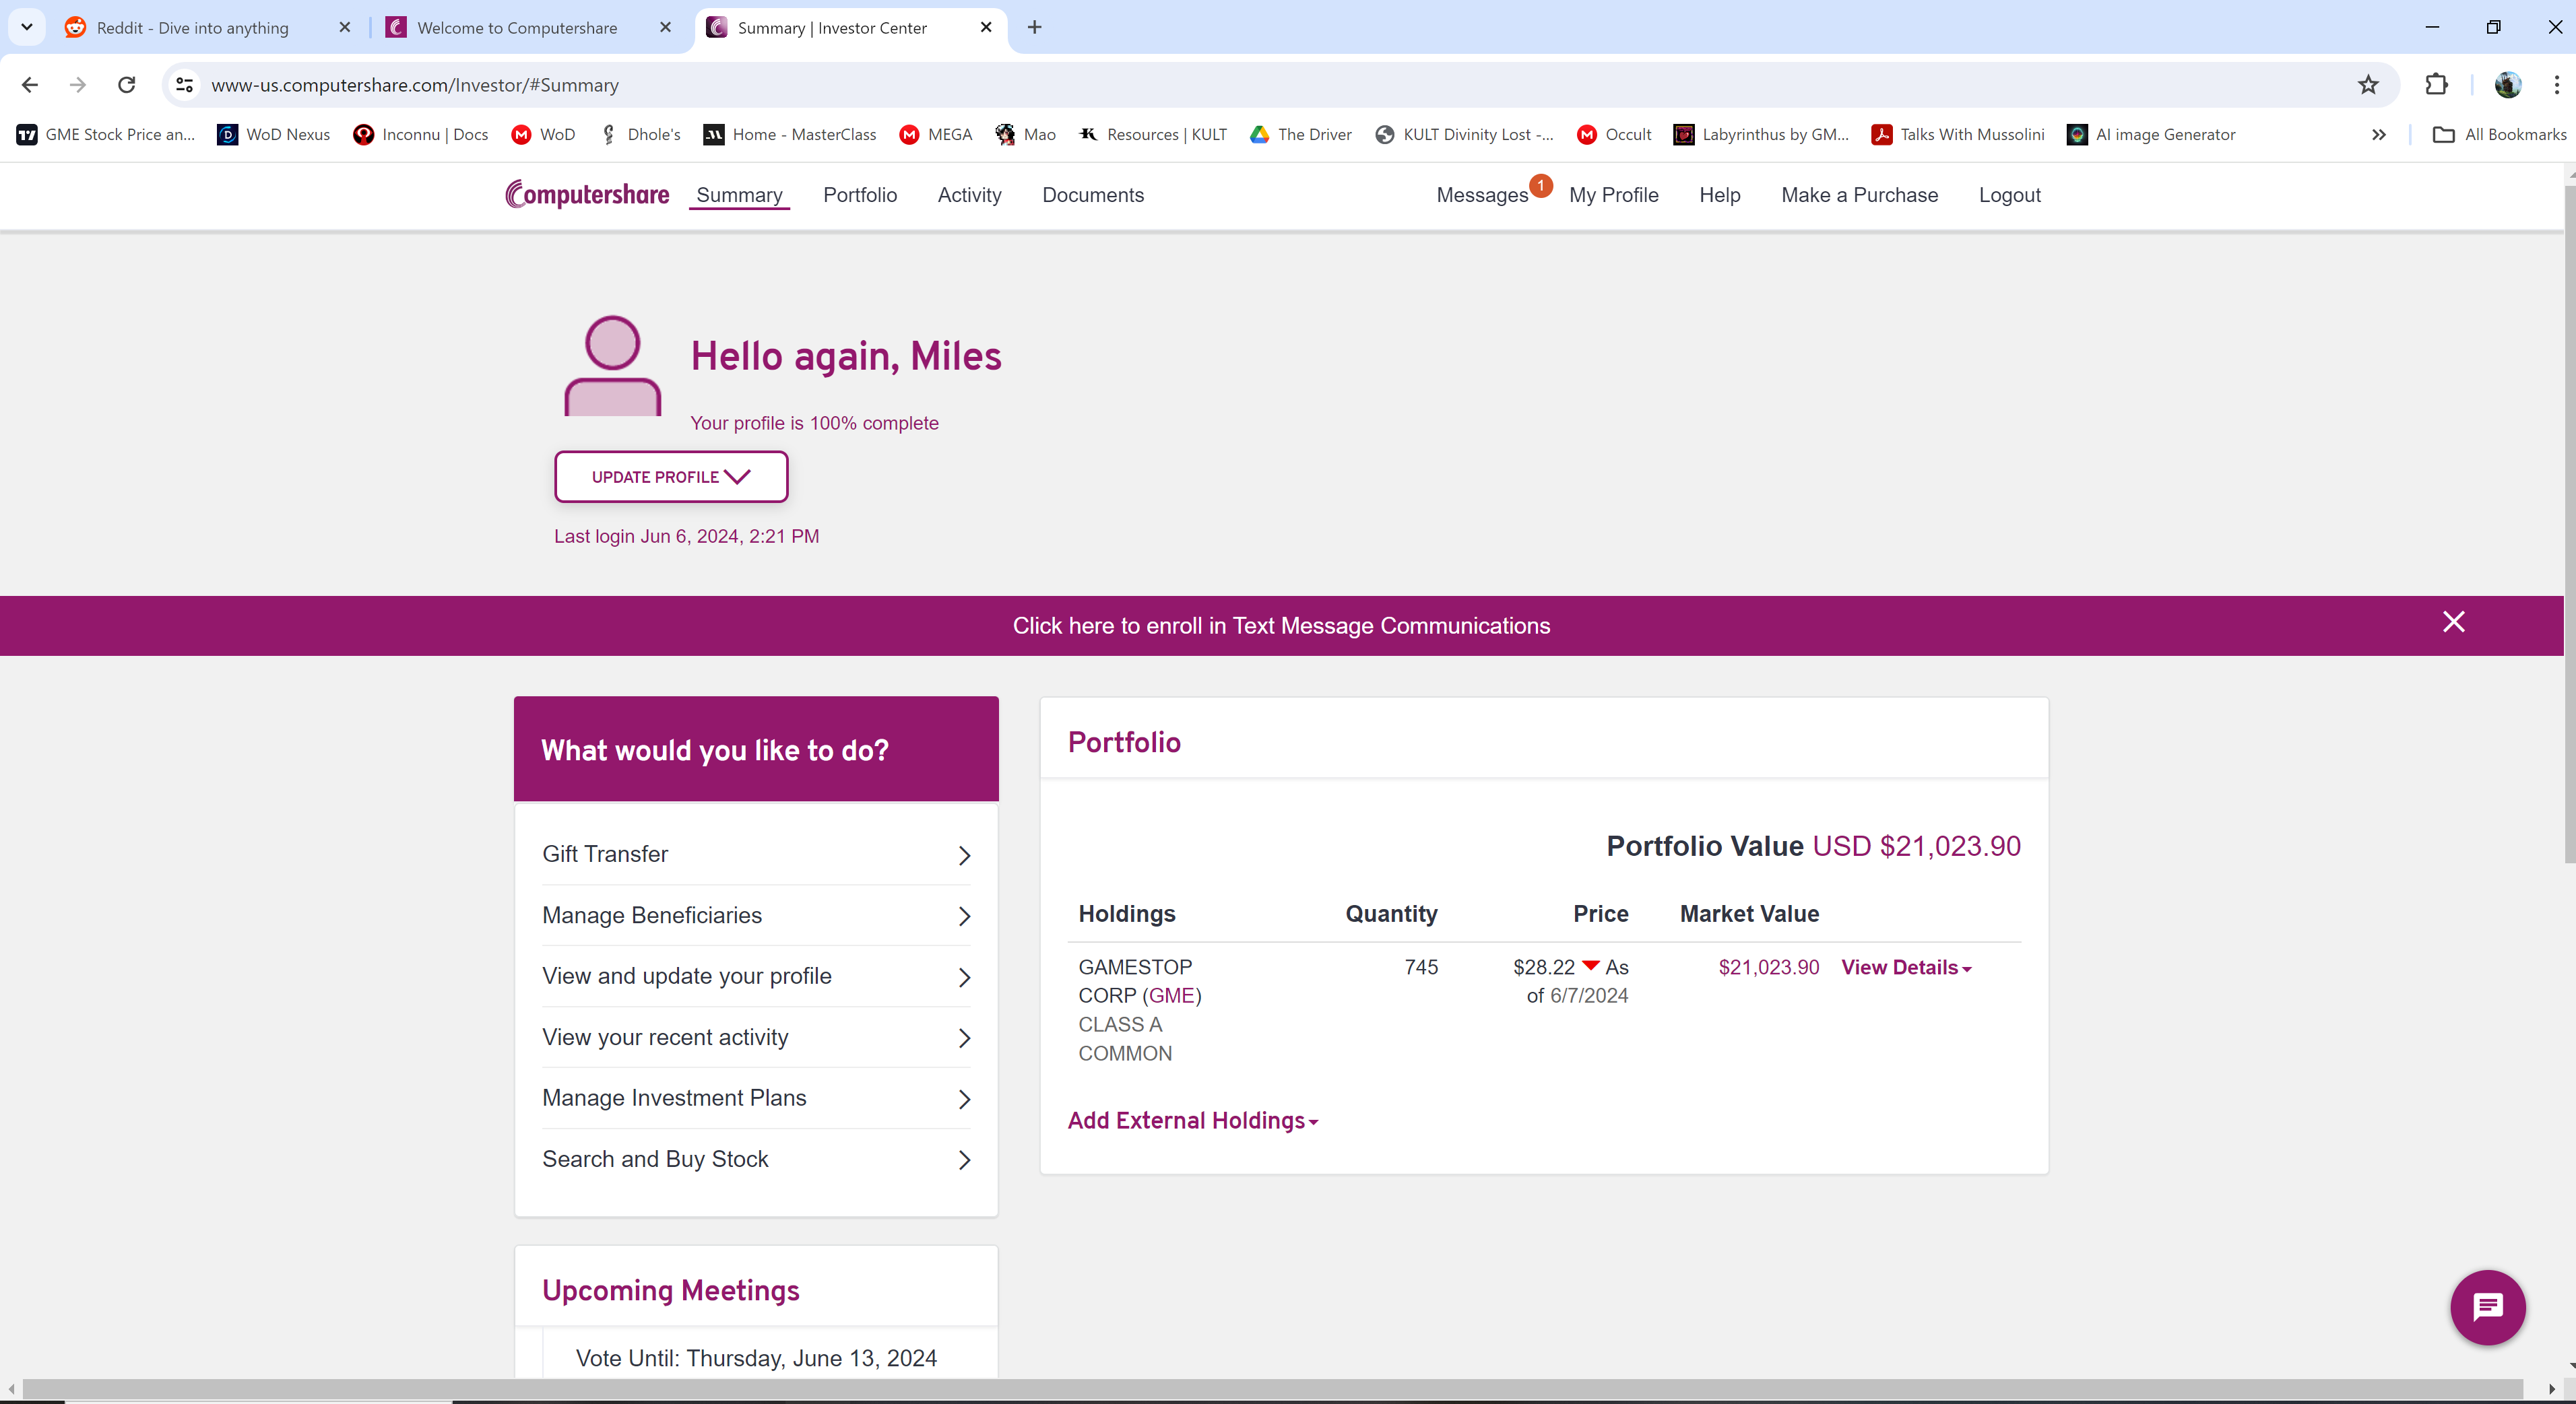Dismiss the text message enrollment banner
The height and width of the screenshot is (1404, 2576).
(2454, 622)
